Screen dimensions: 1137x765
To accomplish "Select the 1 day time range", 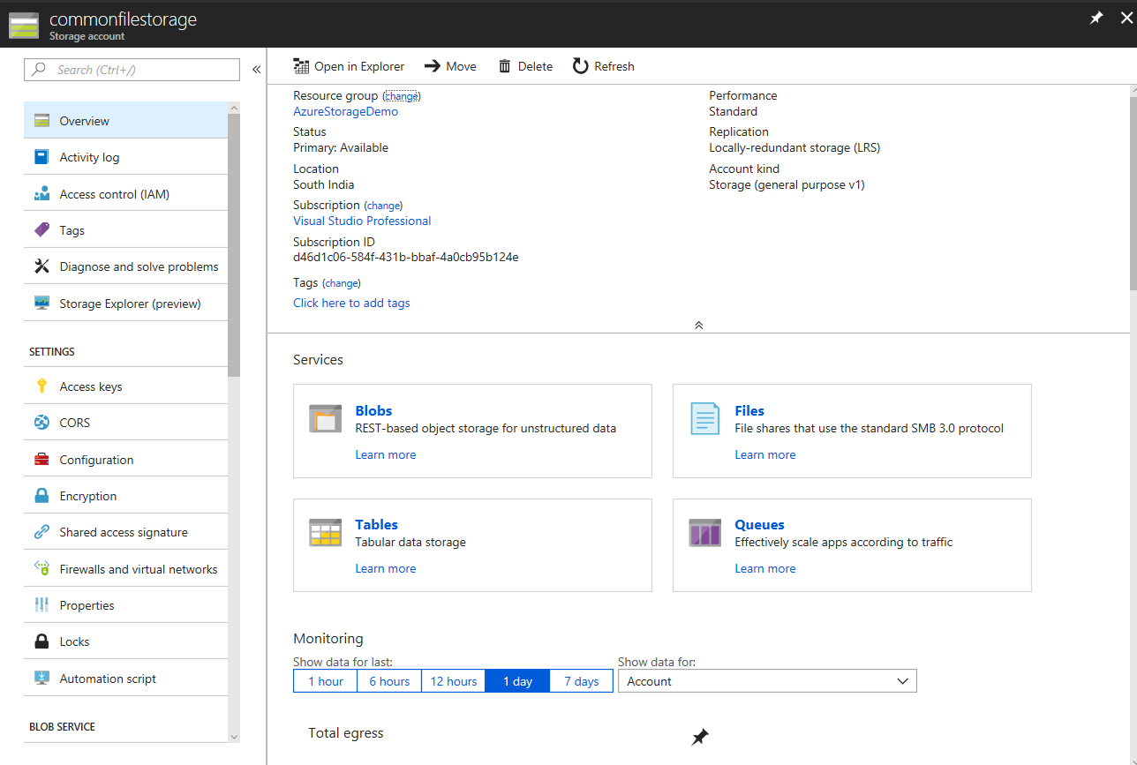I will click(517, 681).
